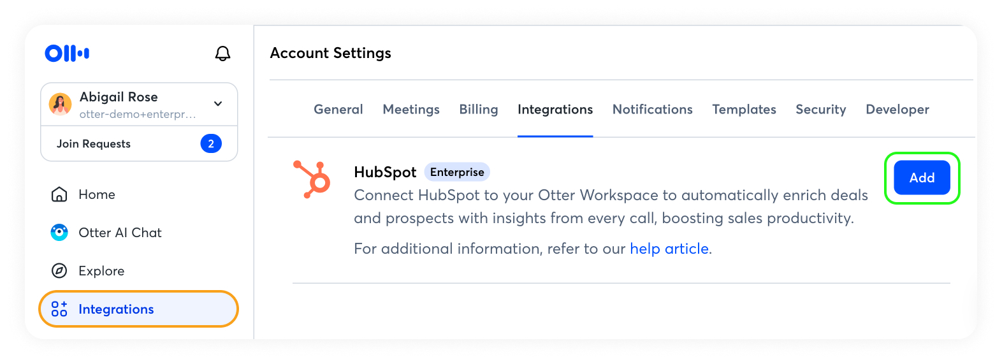1002x364 pixels.
Task: Go to the Templates tab
Action: (744, 110)
